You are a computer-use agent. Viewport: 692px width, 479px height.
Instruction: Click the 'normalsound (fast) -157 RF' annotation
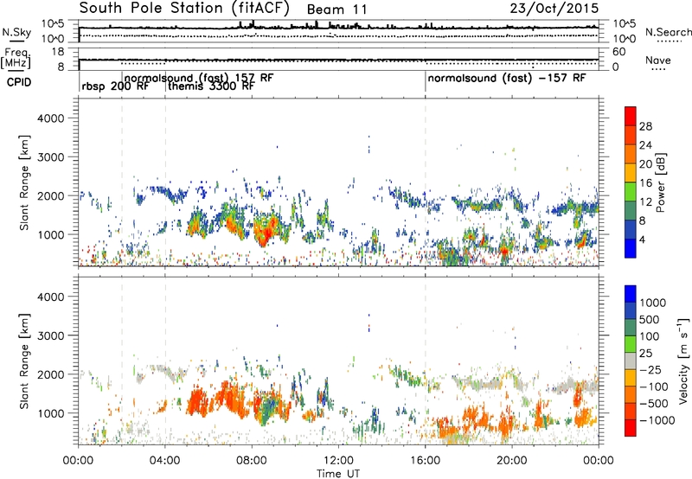click(507, 79)
